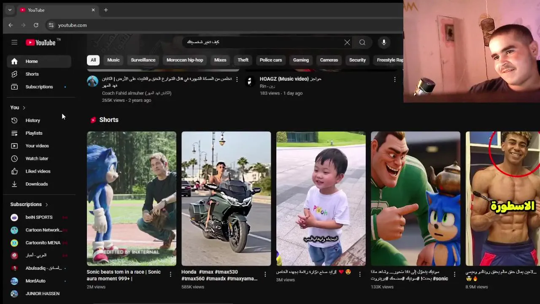
Task: Close the YouTube browser tab
Action: click(93, 10)
